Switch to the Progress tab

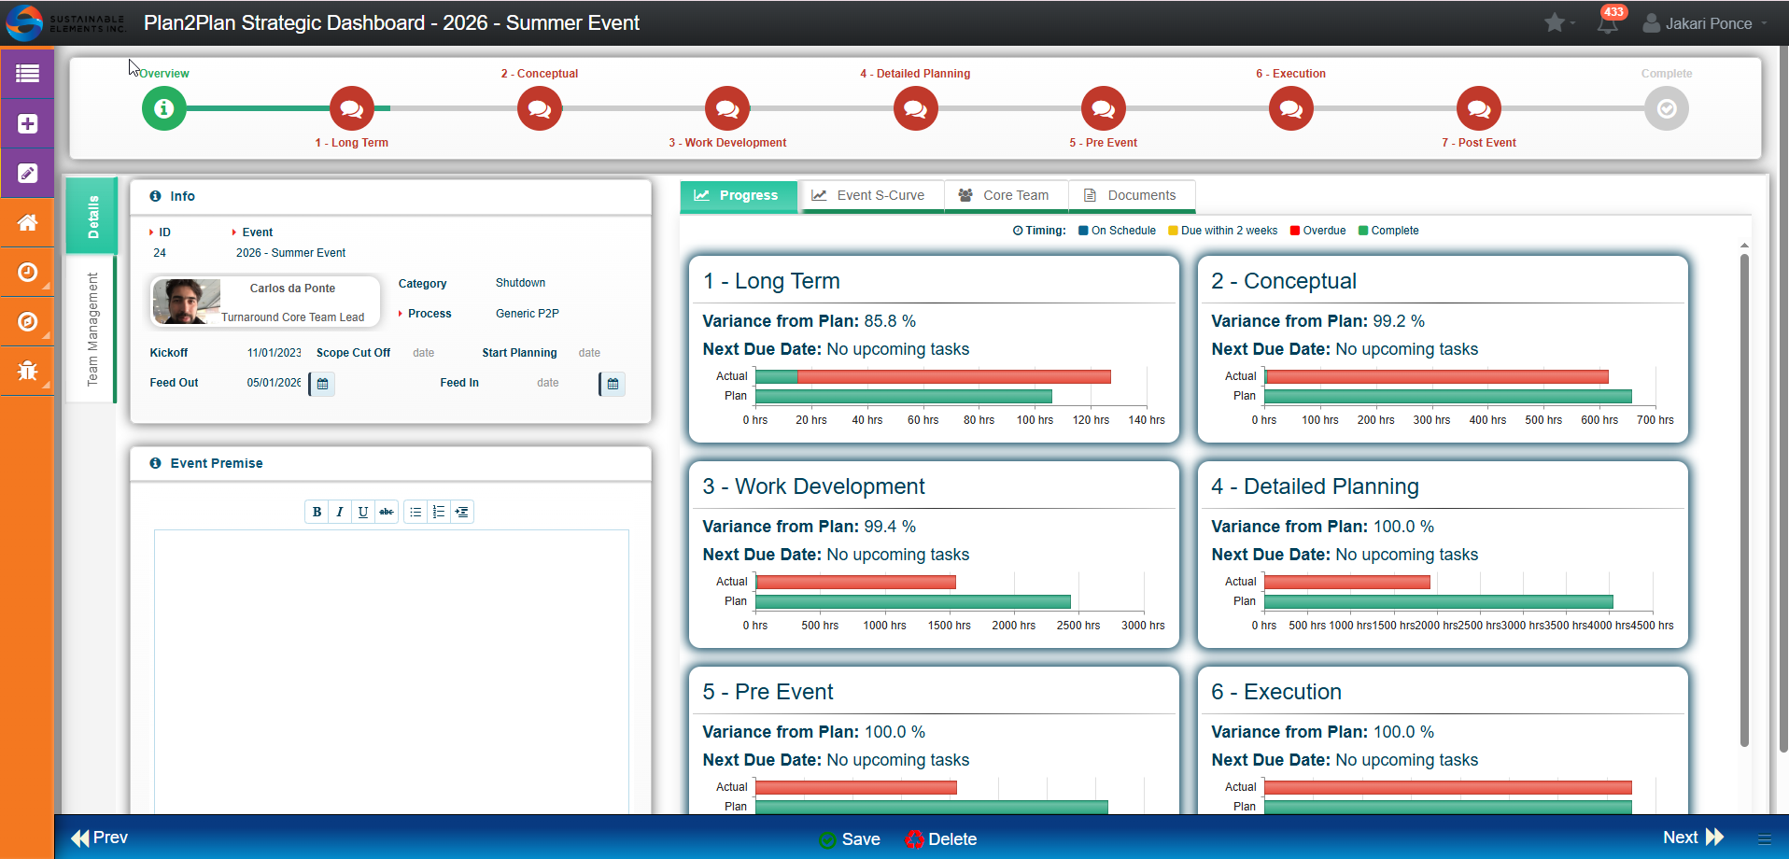point(738,195)
